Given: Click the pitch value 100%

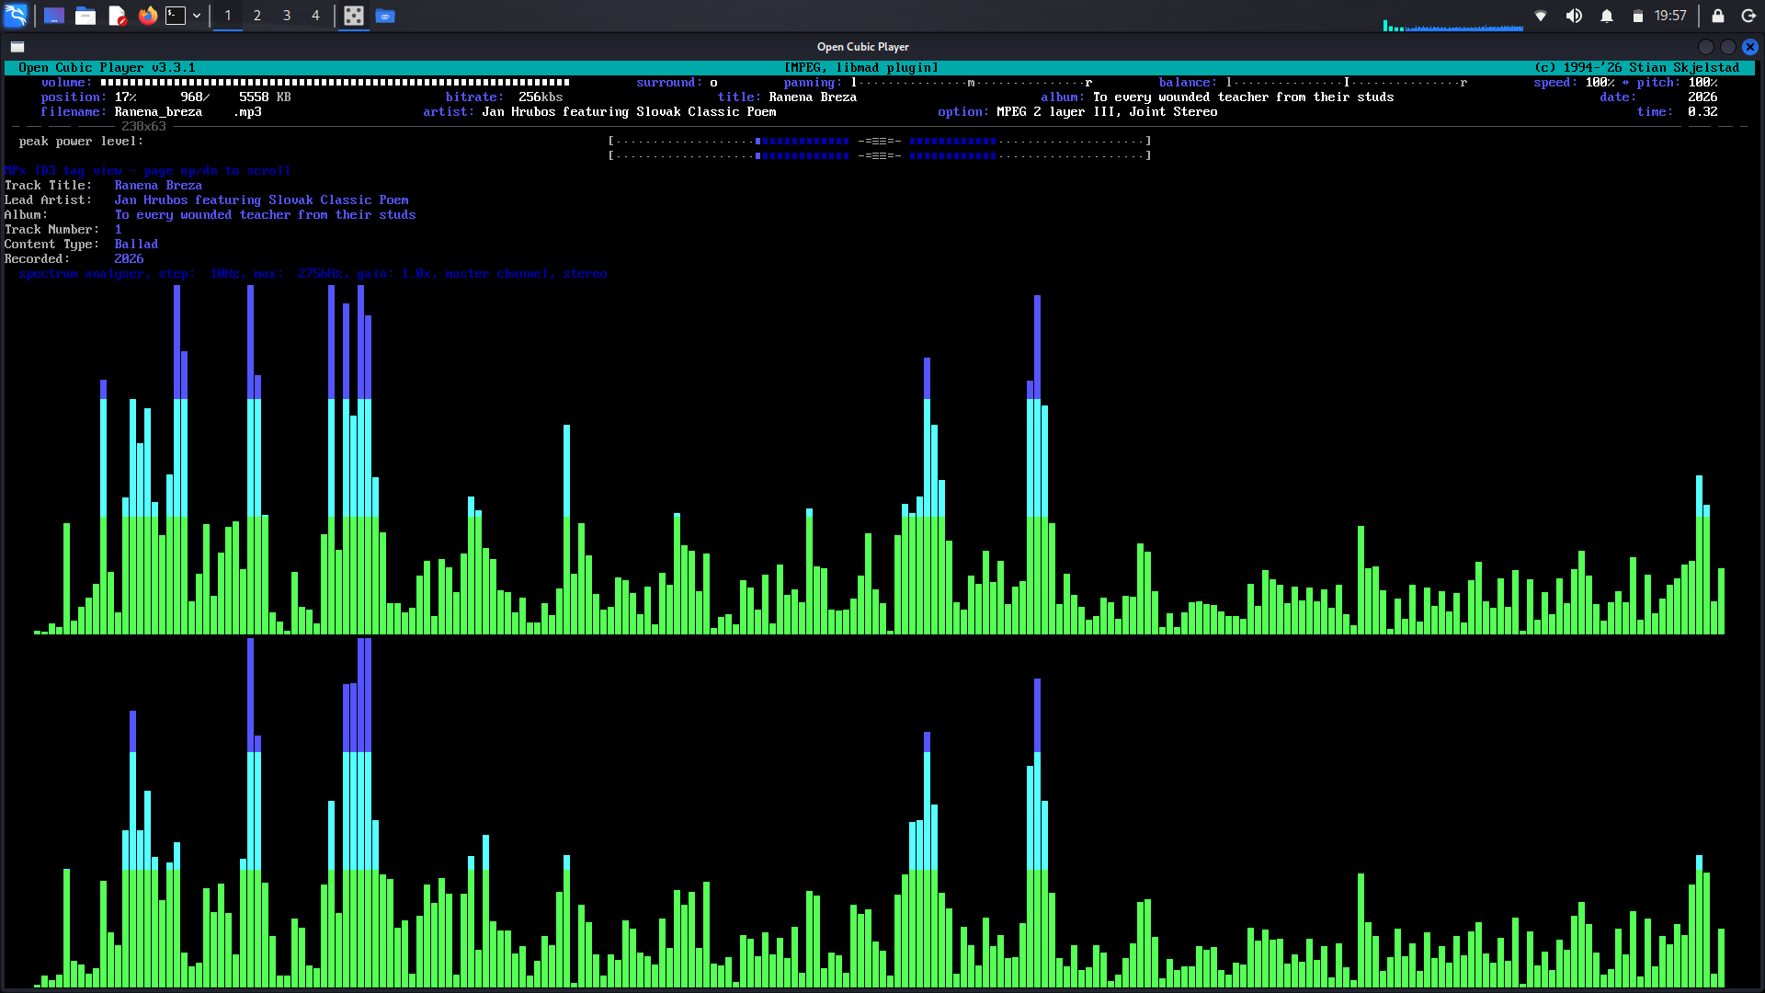Looking at the screenshot, I should pyautogui.click(x=1702, y=83).
